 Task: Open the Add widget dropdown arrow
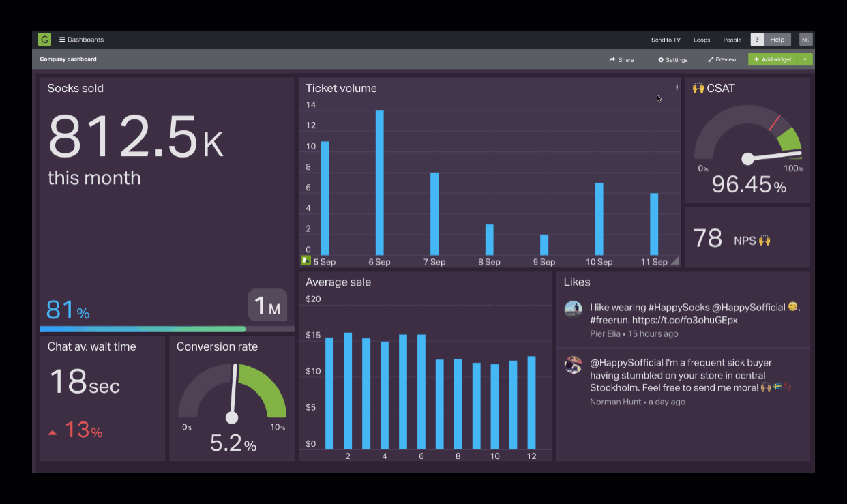point(805,60)
